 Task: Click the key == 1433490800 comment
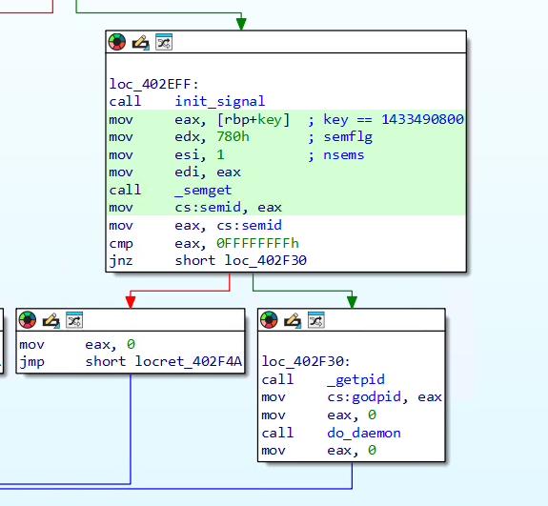pyautogui.click(x=394, y=119)
